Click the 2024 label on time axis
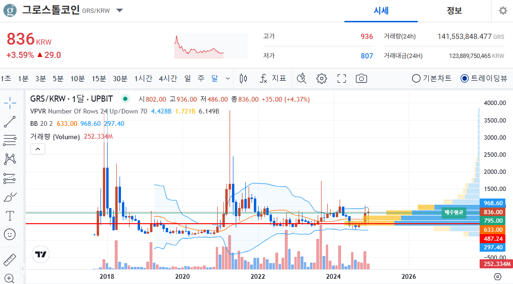This screenshot has height=284, width=513. 333,276
